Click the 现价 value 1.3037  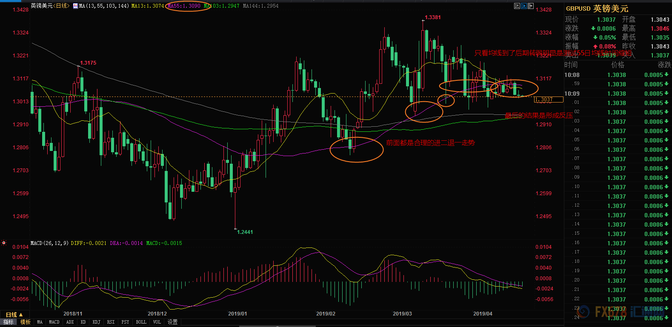point(606,20)
